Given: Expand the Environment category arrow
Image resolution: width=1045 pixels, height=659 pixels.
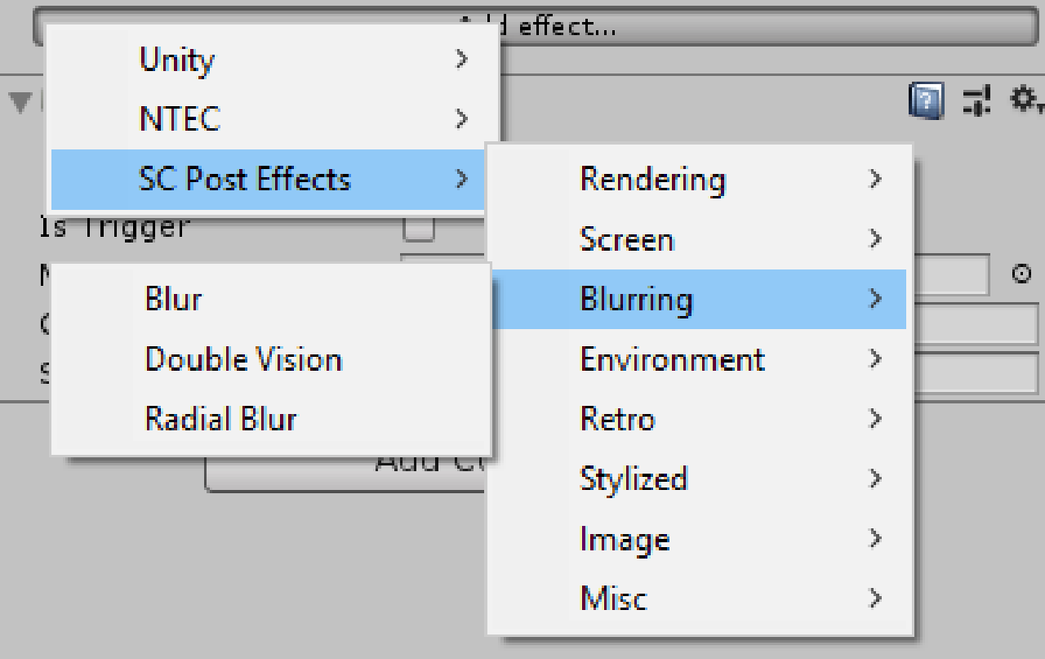Looking at the screenshot, I should [x=875, y=358].
